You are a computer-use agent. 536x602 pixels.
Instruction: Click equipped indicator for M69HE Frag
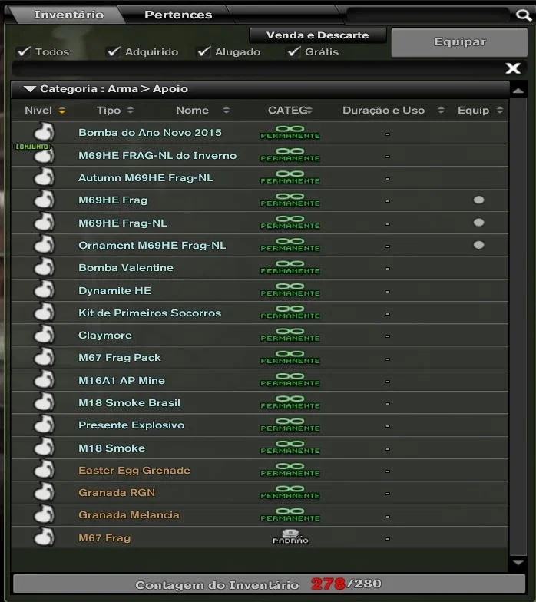pos(479,200)
